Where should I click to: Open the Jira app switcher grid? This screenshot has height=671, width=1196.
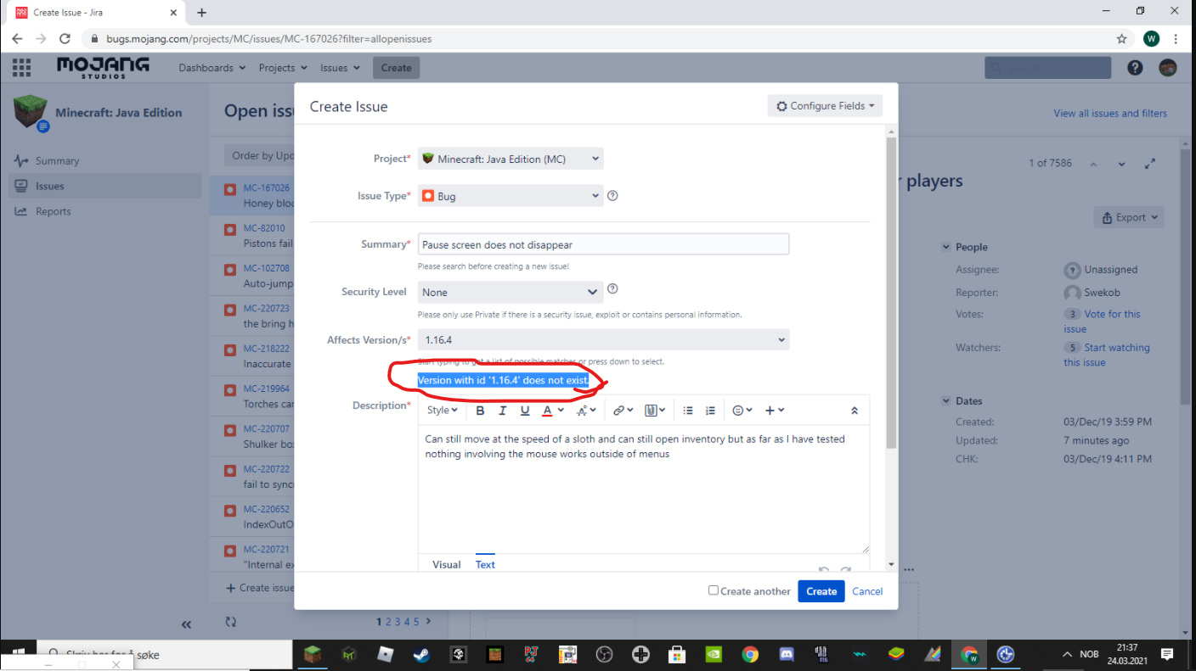pos(21,68)
